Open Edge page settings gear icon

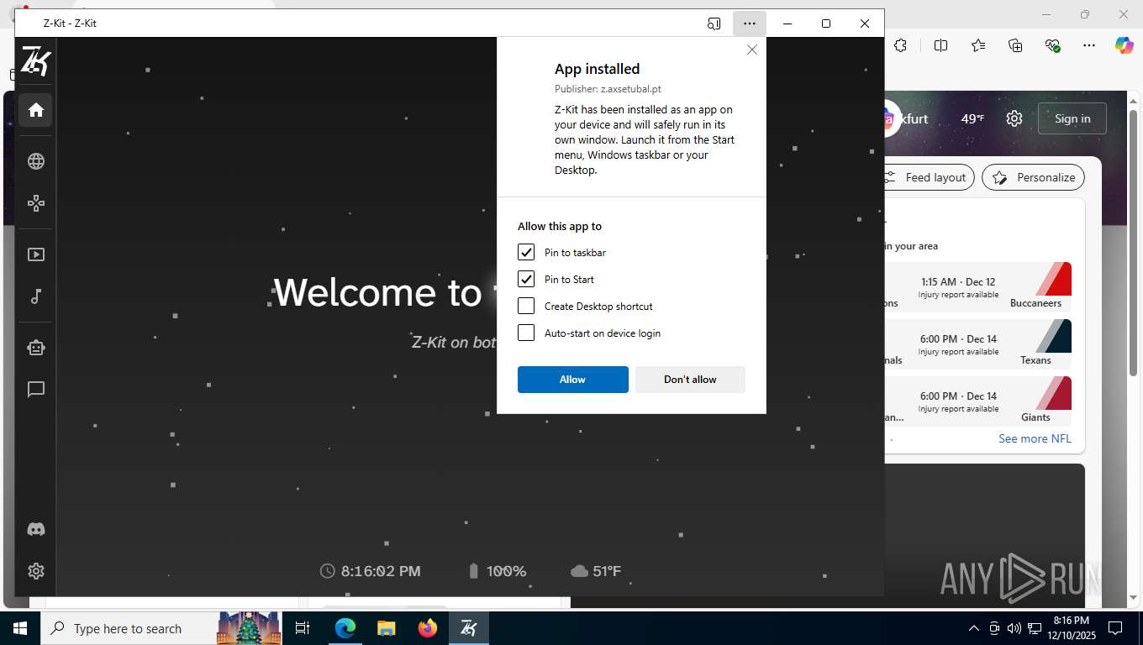pyautogui.click(x=1014, y=118)
